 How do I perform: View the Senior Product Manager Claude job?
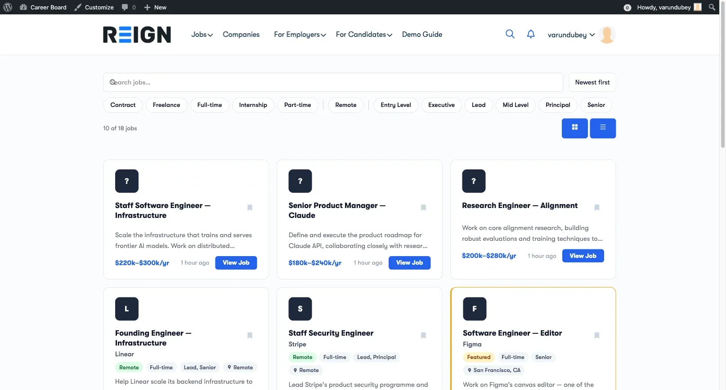pyautogui.click(x=409, y=263)
